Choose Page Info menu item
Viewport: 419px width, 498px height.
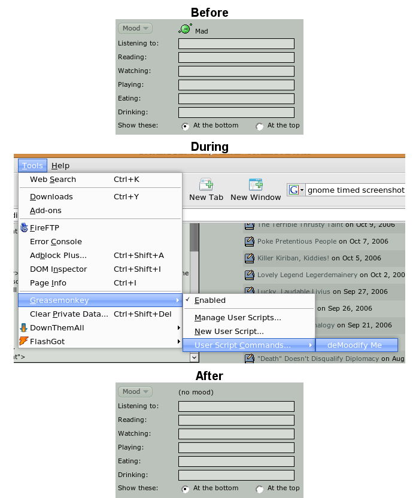click(100, 283)
